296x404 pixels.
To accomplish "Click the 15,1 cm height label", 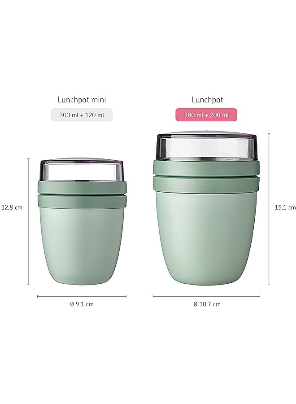I will [x=285, y=207].
